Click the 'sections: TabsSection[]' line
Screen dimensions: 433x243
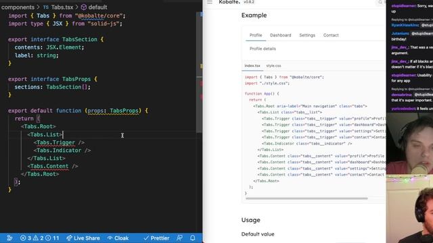click(53, 87)
